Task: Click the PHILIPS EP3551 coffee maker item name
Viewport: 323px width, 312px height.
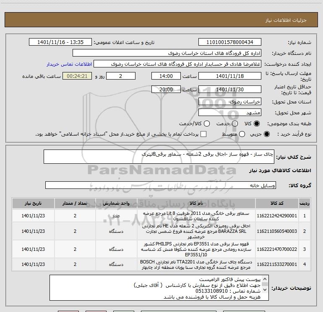Action: (196, 249)
